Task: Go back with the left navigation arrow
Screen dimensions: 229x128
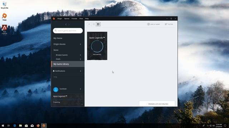Action: [66, 25]
